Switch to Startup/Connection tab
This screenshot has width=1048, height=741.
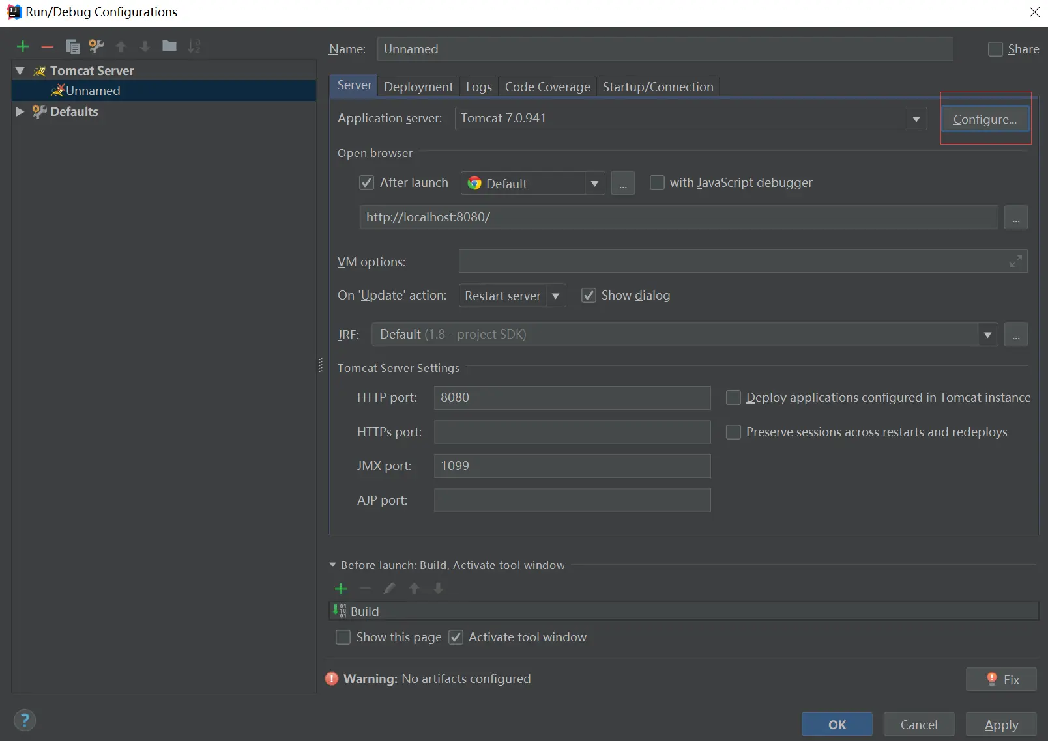[x=658, y=87]
